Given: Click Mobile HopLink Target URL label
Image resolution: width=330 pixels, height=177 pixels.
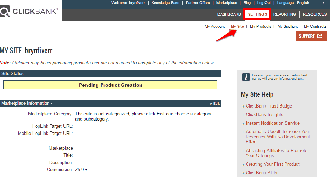Looking at the screenshot, I should click(45, 133).
